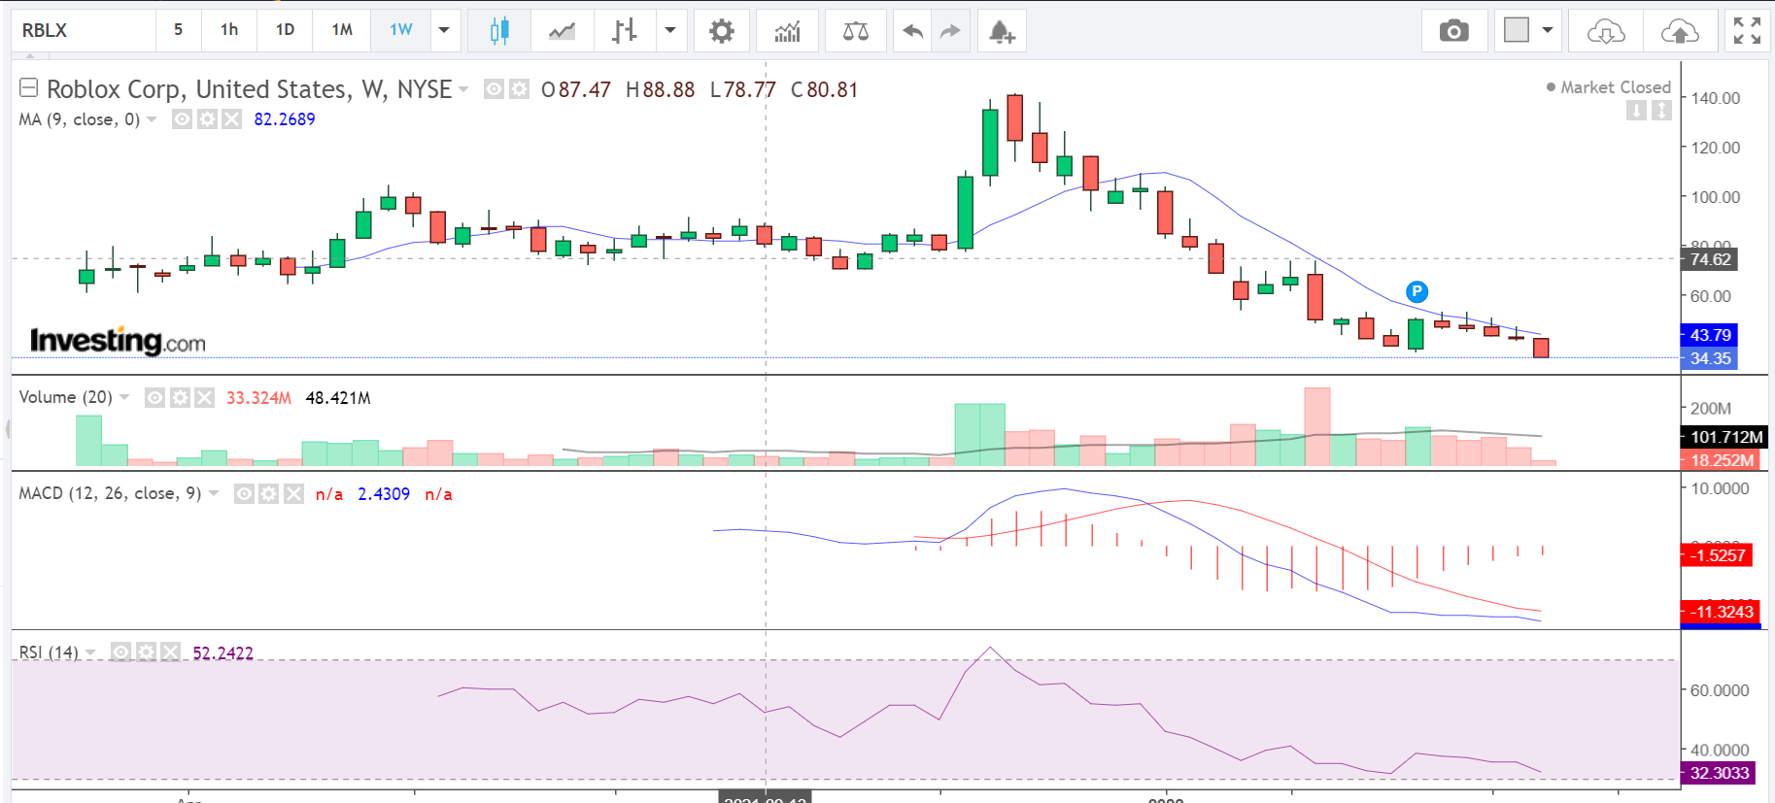Click the 43.79 MA price label
1775x803 pixels.
(1710, 335)
